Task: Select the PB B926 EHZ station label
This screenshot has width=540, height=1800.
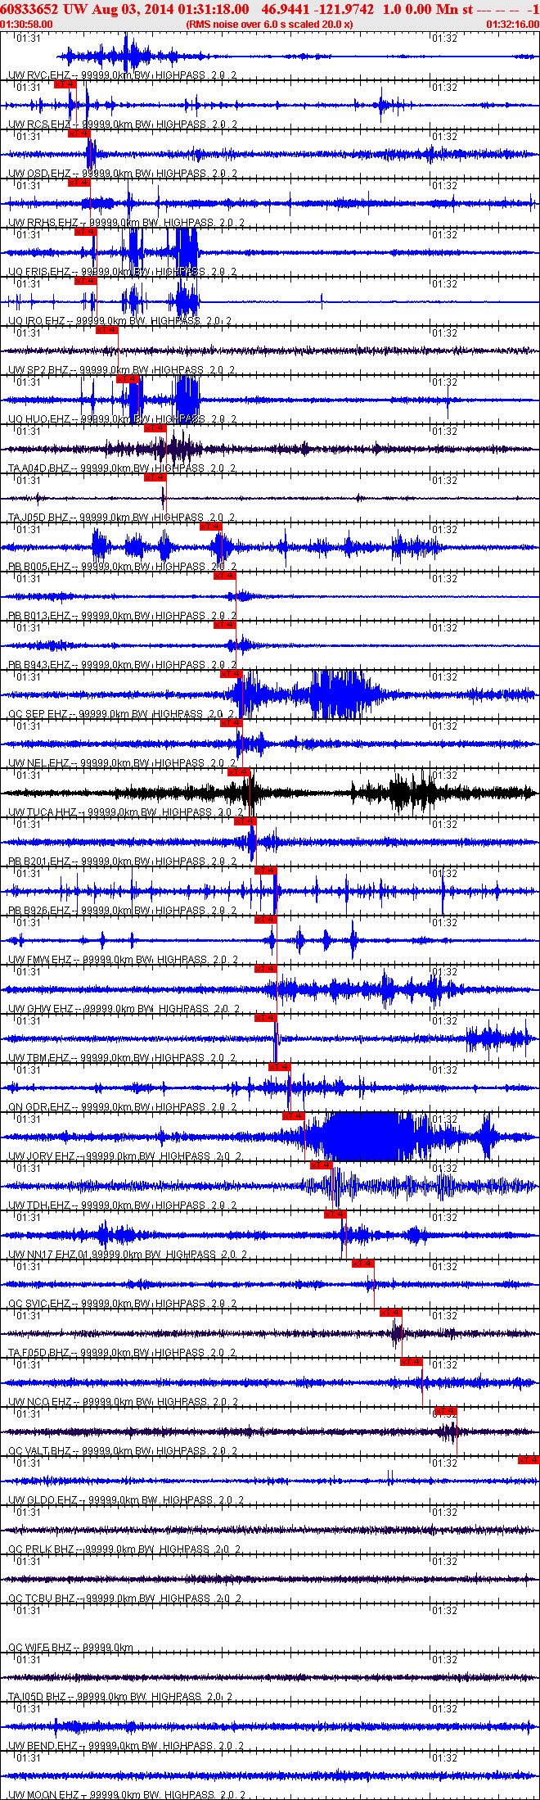Action: pos(123,911)
